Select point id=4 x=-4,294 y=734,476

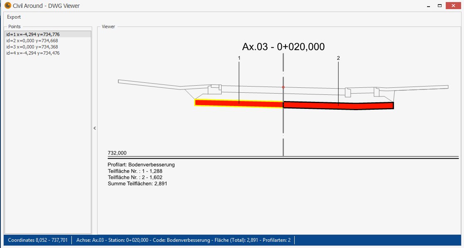pos(48,53)
